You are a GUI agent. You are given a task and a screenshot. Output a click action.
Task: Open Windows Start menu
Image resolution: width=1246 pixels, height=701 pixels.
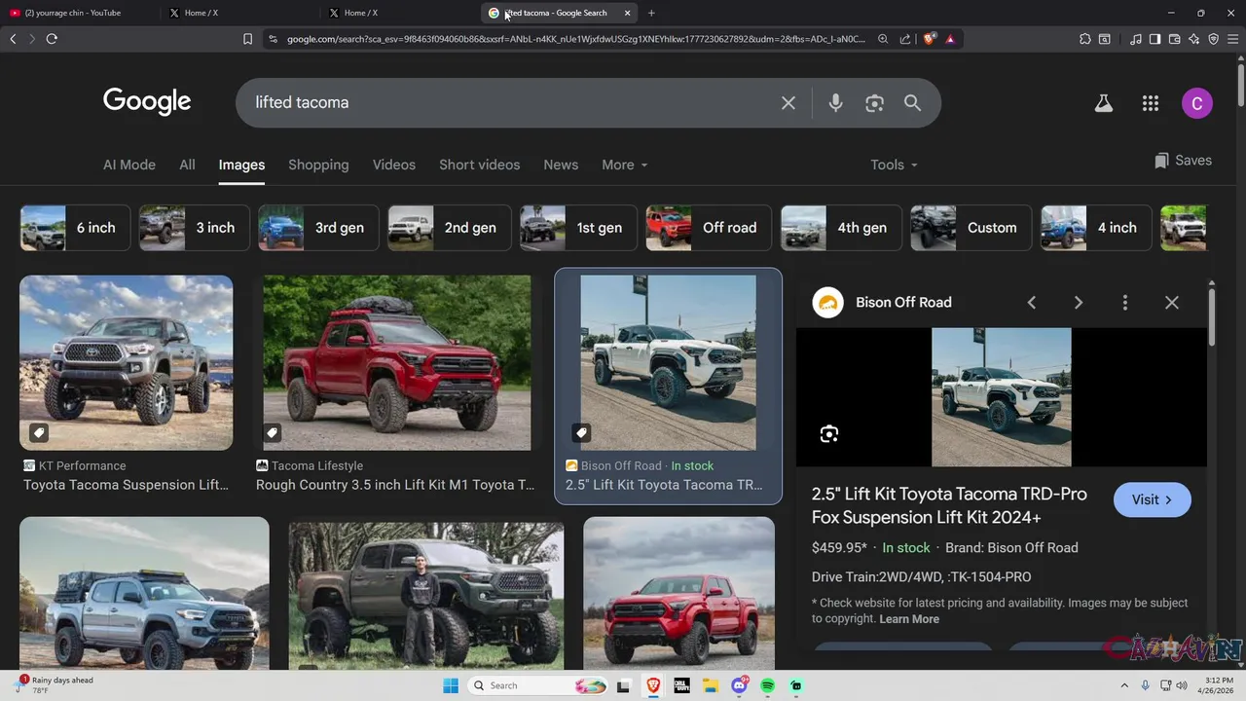450,685
